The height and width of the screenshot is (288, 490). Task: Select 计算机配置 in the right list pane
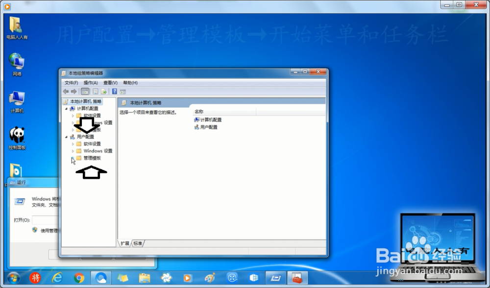(211, 120)
